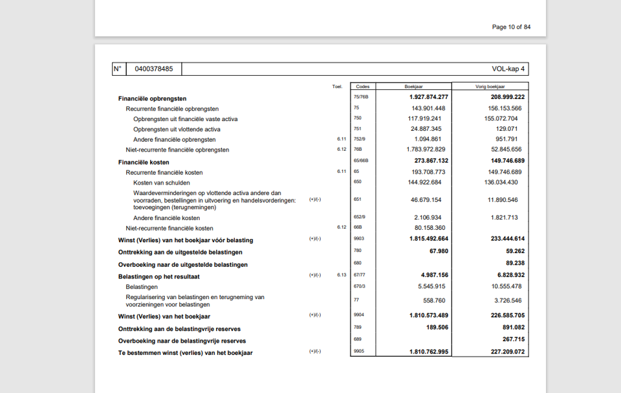Screen dimensions: 621x393
Task: Select the Codes column header
Action: coord(363,85)
